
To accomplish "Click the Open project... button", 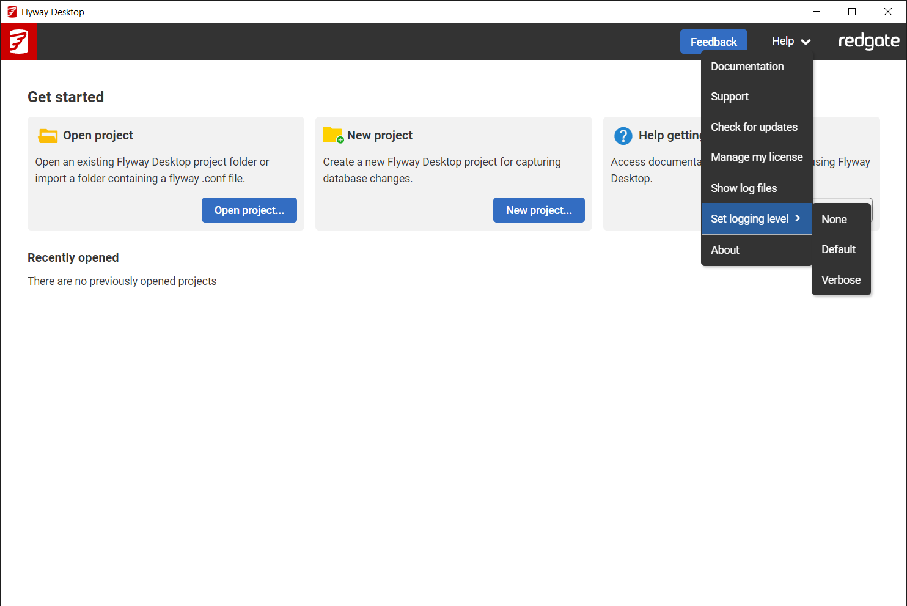I will point(249,210).
